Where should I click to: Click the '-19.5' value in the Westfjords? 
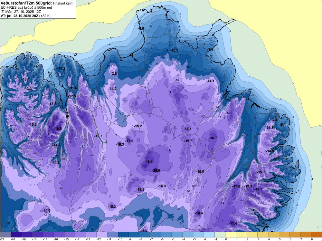tap(58, 129)
